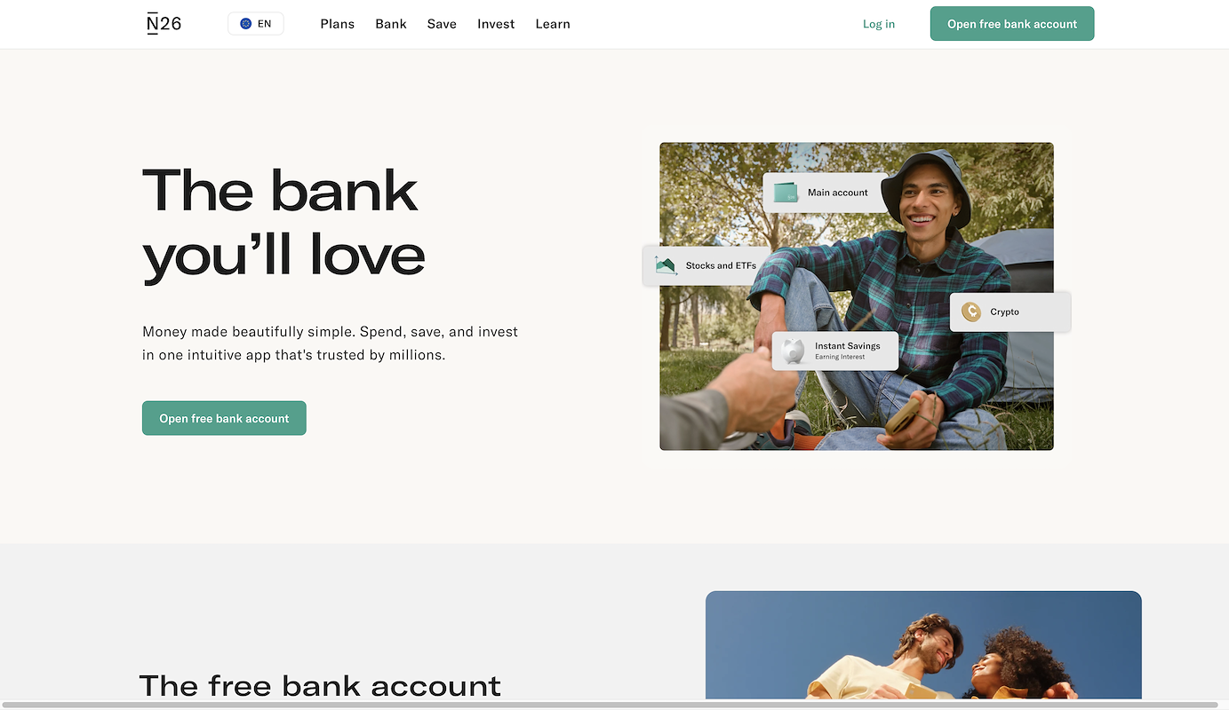Open the EN language selector

pyautogui.click(x=256, y=24)
